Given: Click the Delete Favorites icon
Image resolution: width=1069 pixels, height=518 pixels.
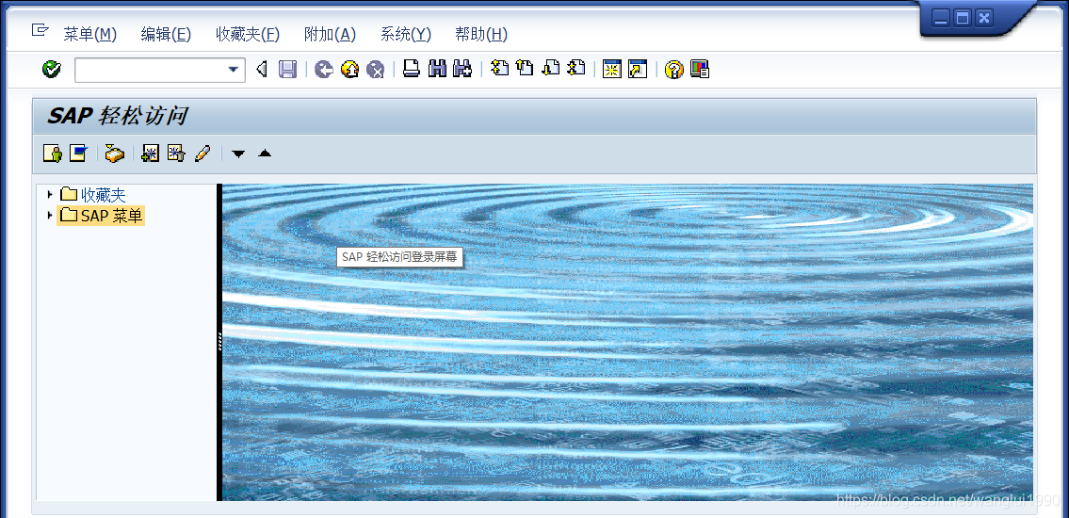Looking at the screenshot, I should point(176,154).
